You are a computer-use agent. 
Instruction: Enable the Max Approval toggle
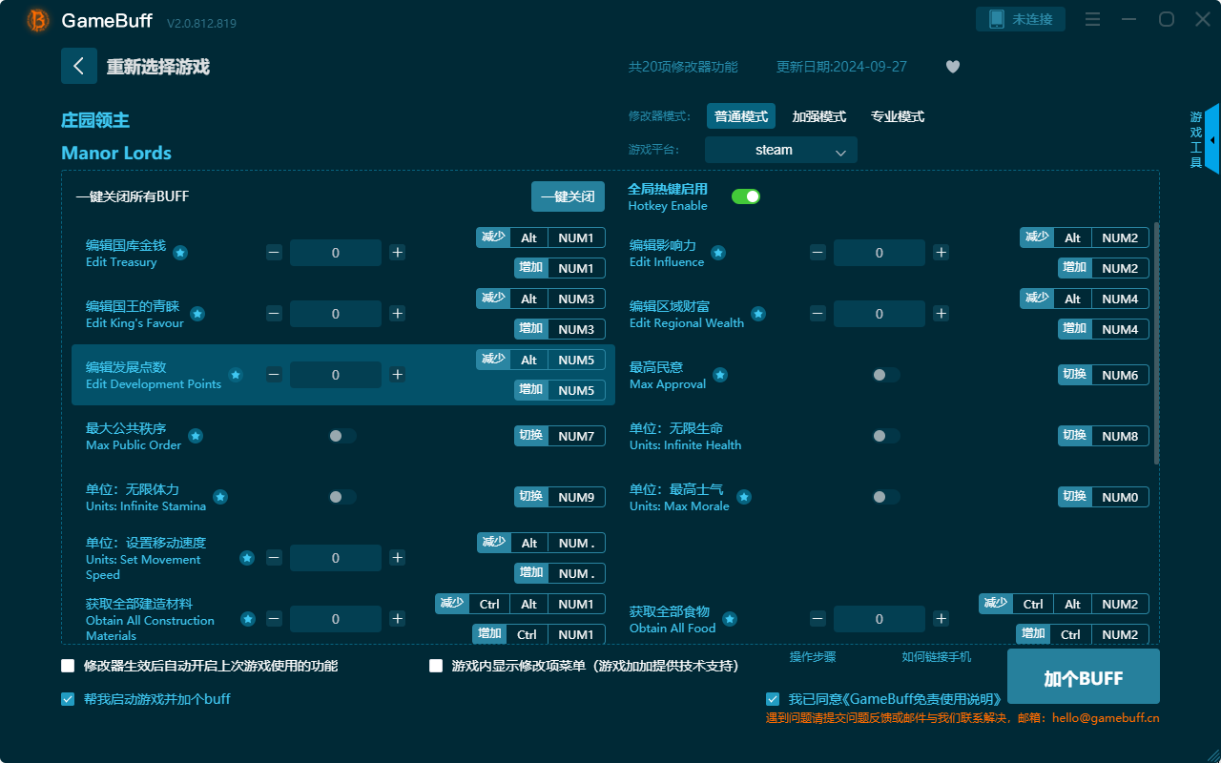(x=886, y=375)
